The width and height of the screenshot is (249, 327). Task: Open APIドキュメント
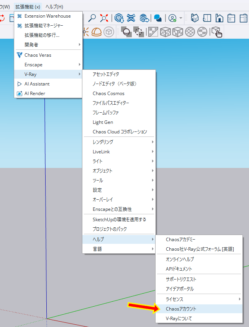[199, 269]
